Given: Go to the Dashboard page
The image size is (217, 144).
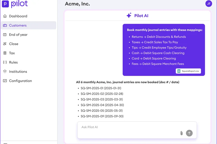Looking at the screenshot, I should click(18, 16).
